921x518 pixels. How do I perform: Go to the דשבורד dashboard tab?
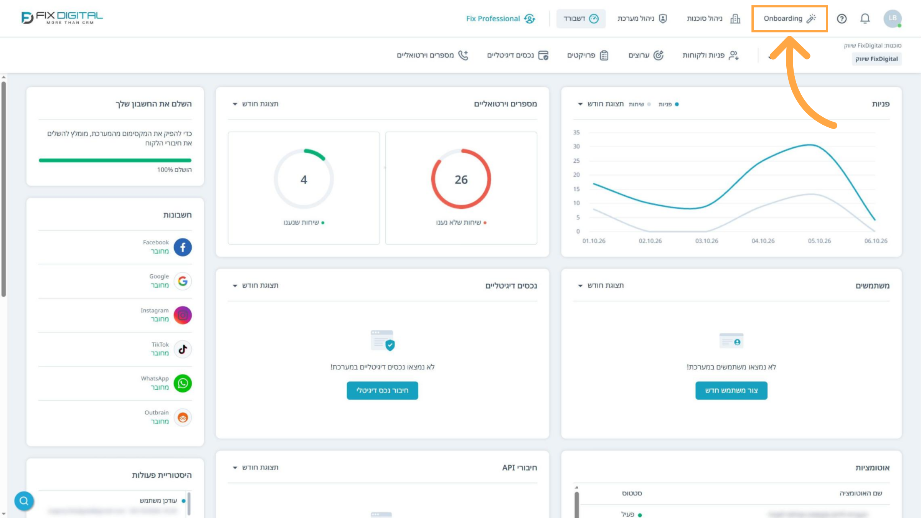point(581,18)
